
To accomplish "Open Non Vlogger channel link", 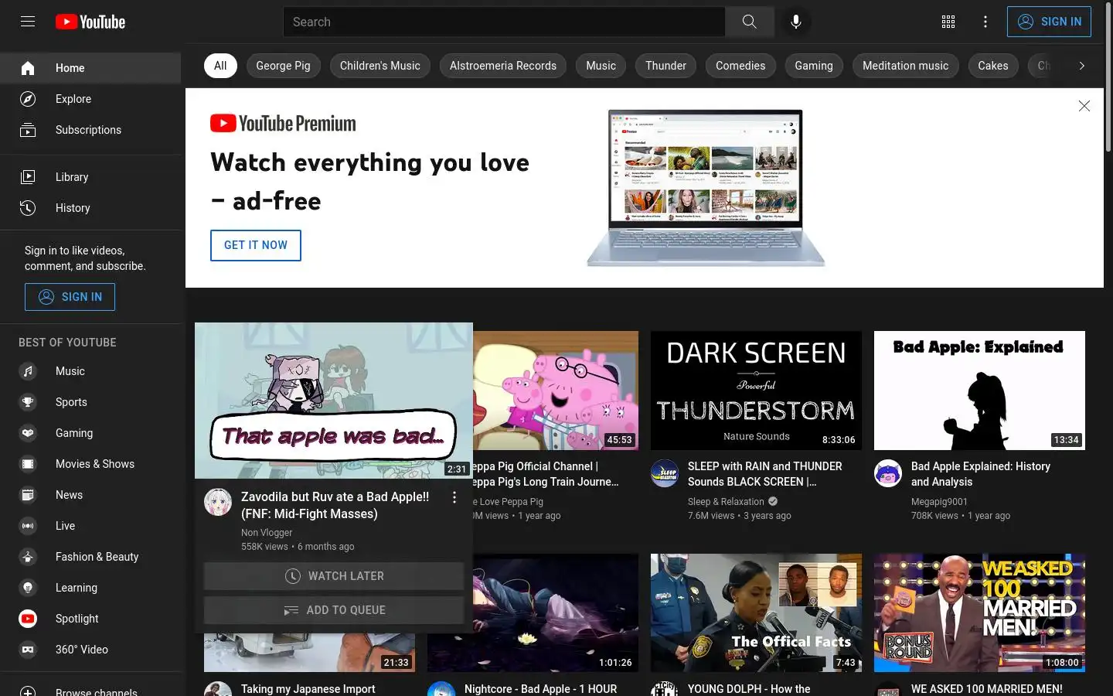I will (267, 533).
